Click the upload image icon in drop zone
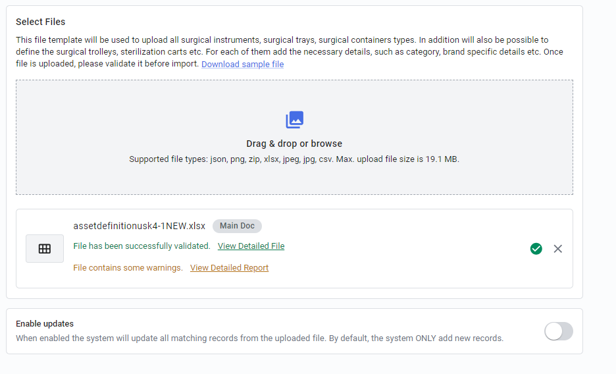Viewport: 616px width, 374px height. (294, 120)
